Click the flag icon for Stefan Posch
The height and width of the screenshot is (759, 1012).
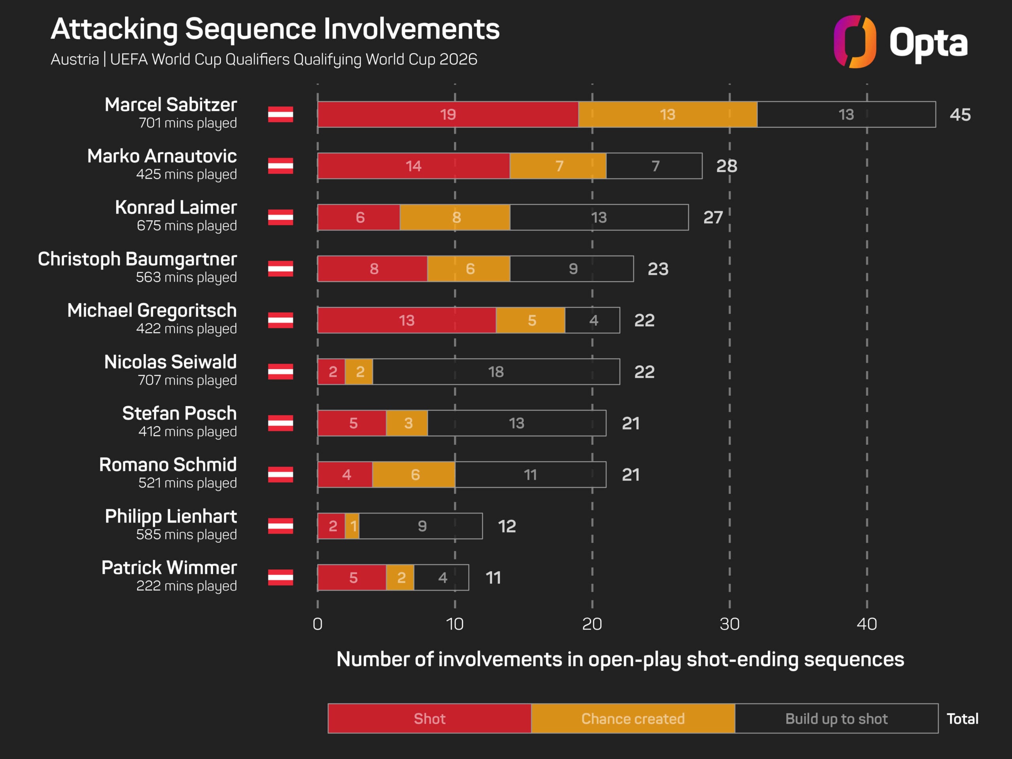[x=280, y=423]
